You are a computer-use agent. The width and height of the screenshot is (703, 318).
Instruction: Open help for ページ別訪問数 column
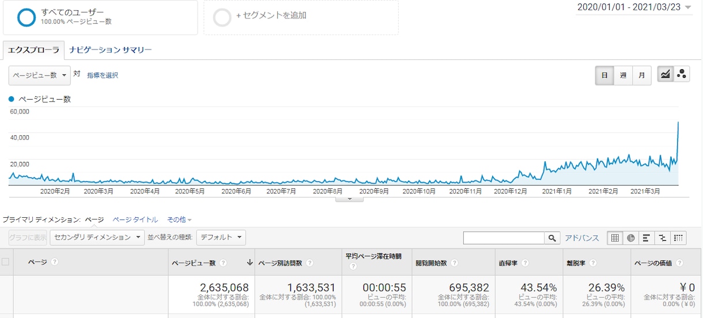click(x=309, y=263)
